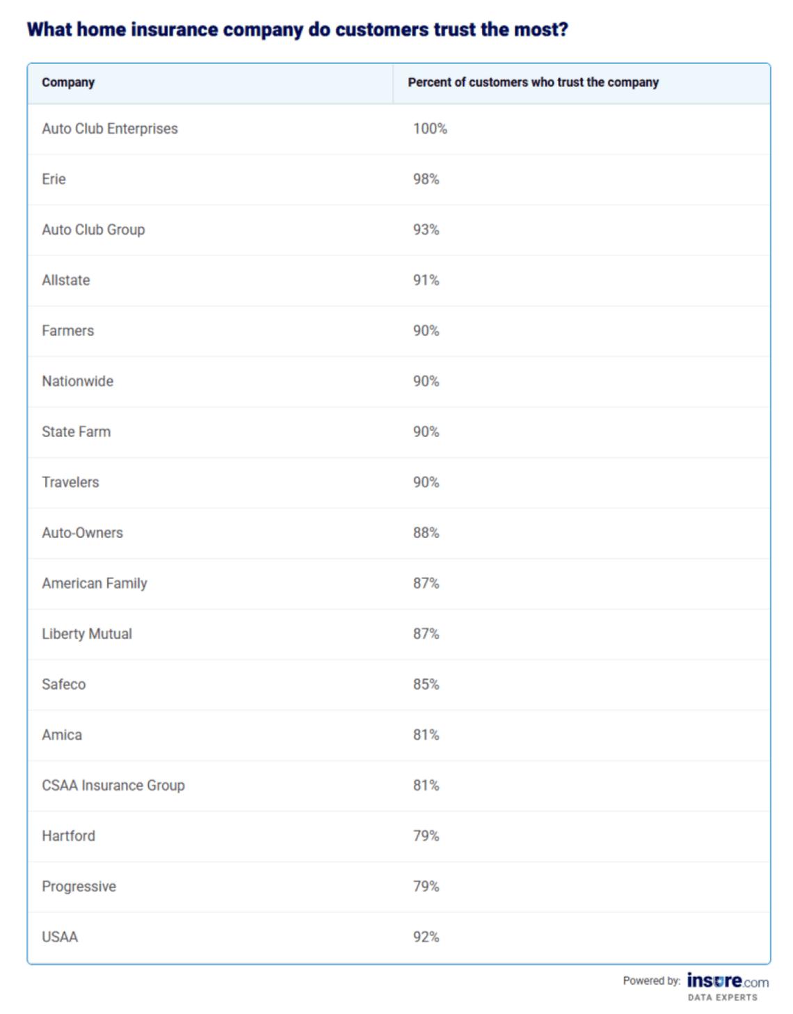This screenshot has height=1014, width=793.
Task: Click the Allstate company cell
Action: [x=66, y=280]
